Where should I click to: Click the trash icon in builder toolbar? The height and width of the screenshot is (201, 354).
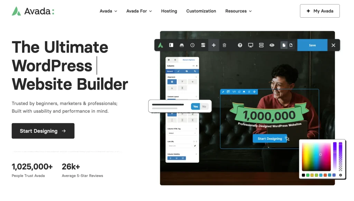(x=224, y=45)
